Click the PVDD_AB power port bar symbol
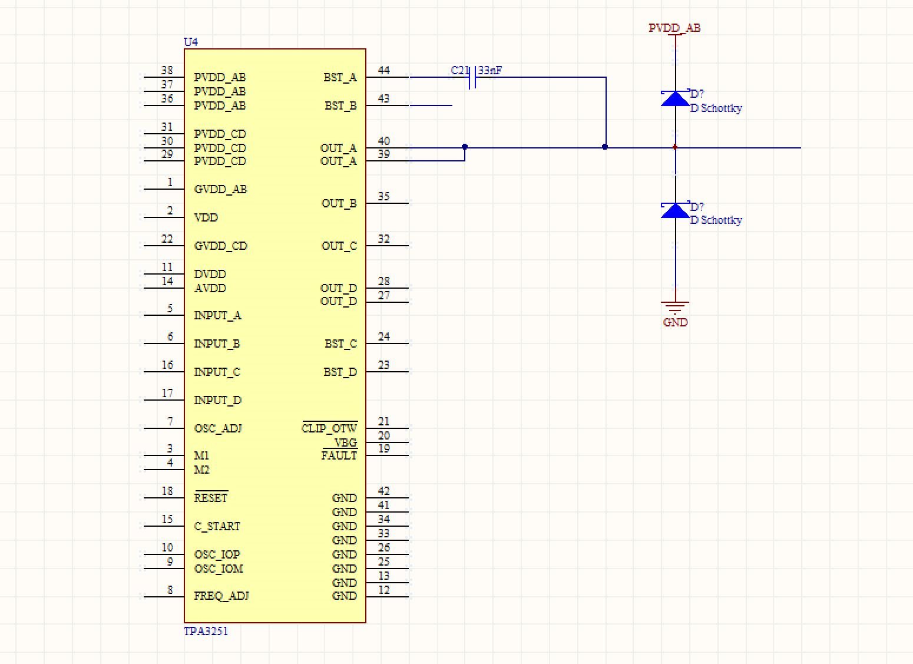This screenshot has width=913, height=664. [675, 35]
